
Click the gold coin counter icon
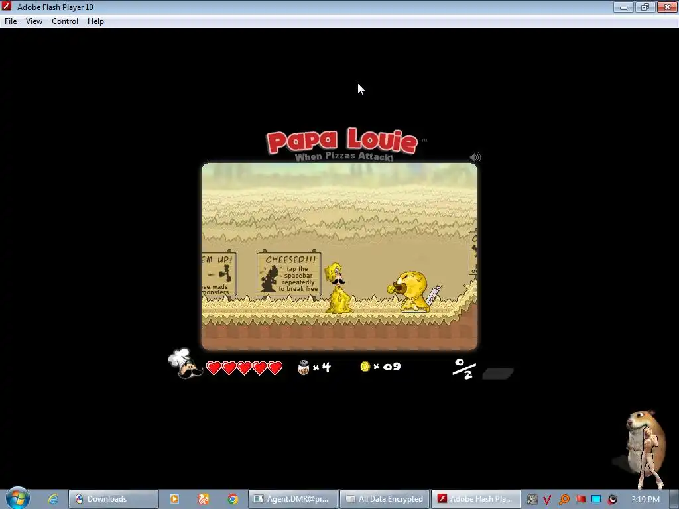pyautogui.click(x=365, y=367)
